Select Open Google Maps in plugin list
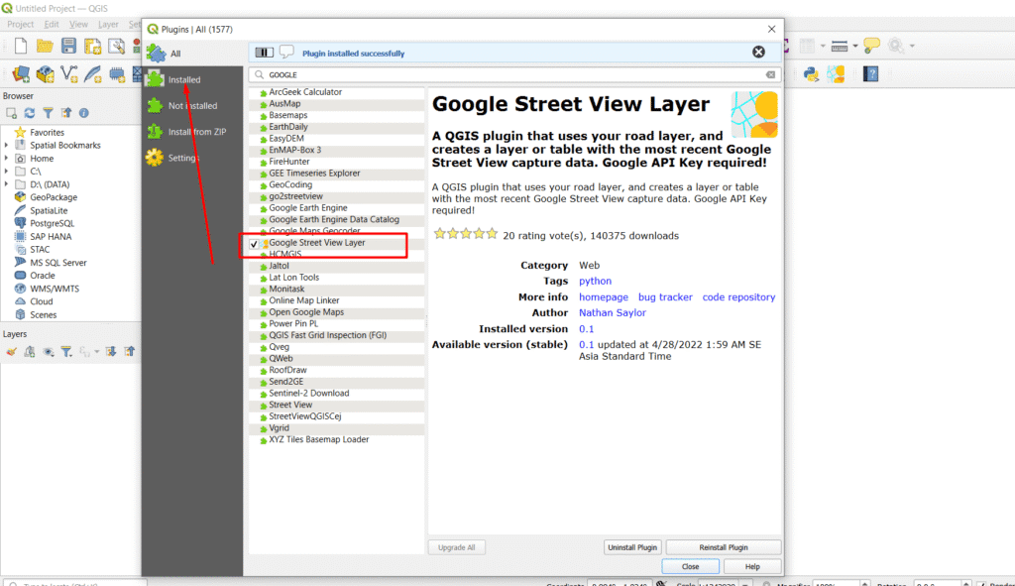 [306, 312]
